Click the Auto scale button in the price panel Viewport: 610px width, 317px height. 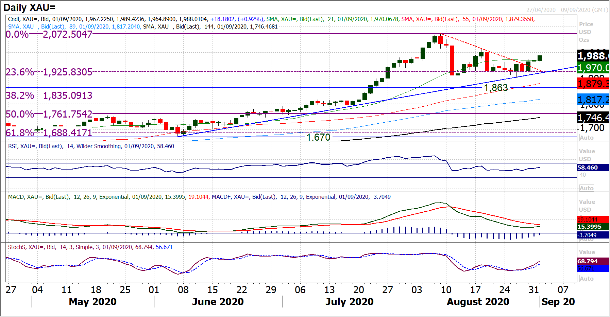[587, 138]
